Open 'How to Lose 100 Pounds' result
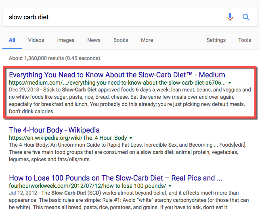260x218 pixels. click(115, 178)
